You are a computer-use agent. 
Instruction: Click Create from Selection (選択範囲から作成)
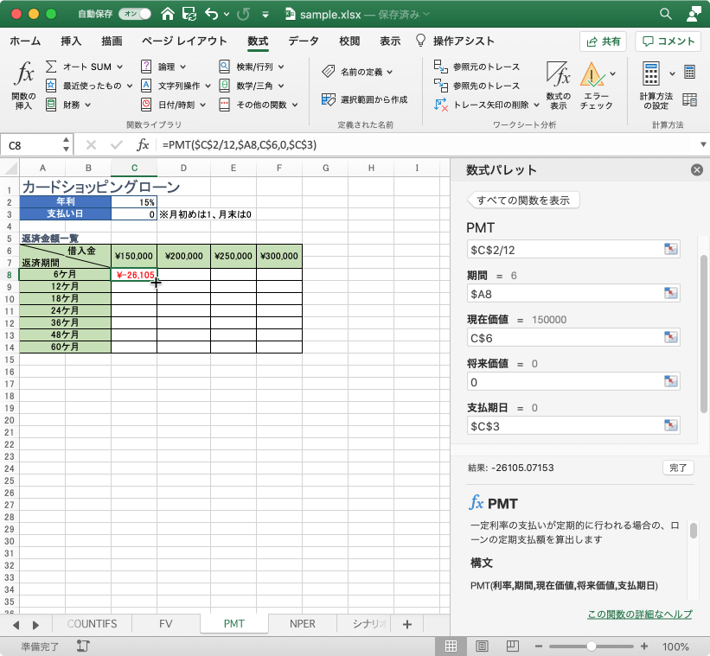click(x=364, y=99)
